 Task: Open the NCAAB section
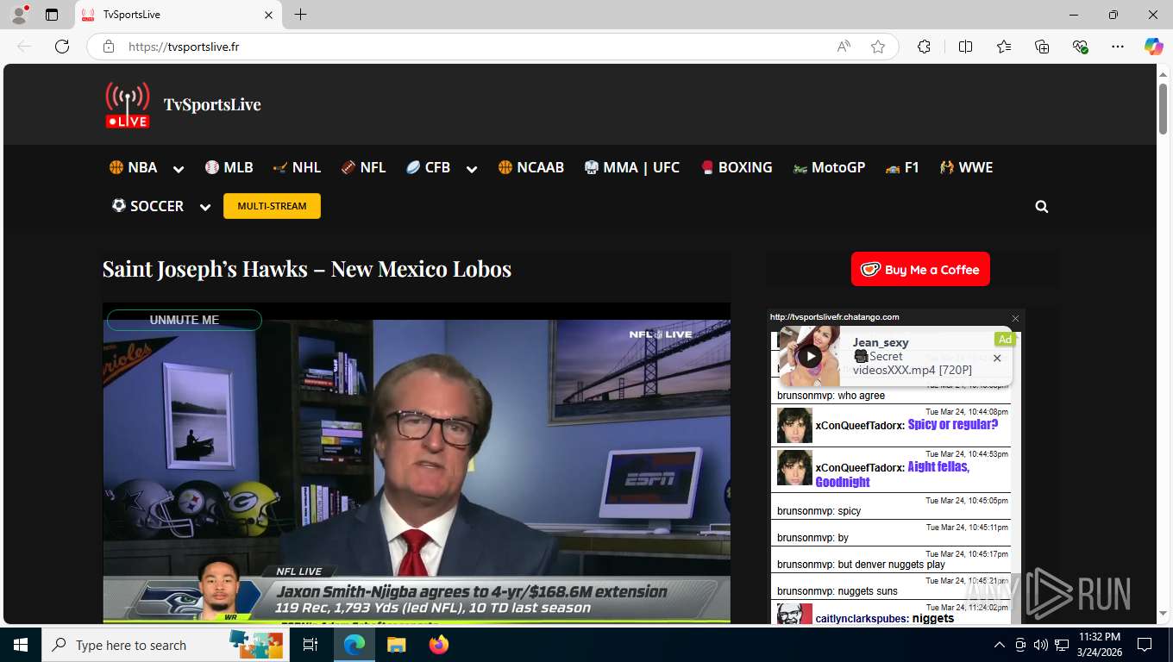(x=531, y=167)
